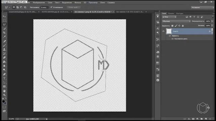This screenshot has width=216, height=121.
Task: Choose Add to Selection mode
Action: click(x=18, y=7)
